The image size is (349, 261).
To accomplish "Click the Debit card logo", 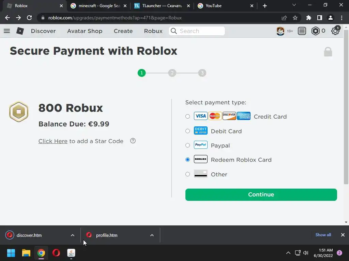I will point(200,130).
